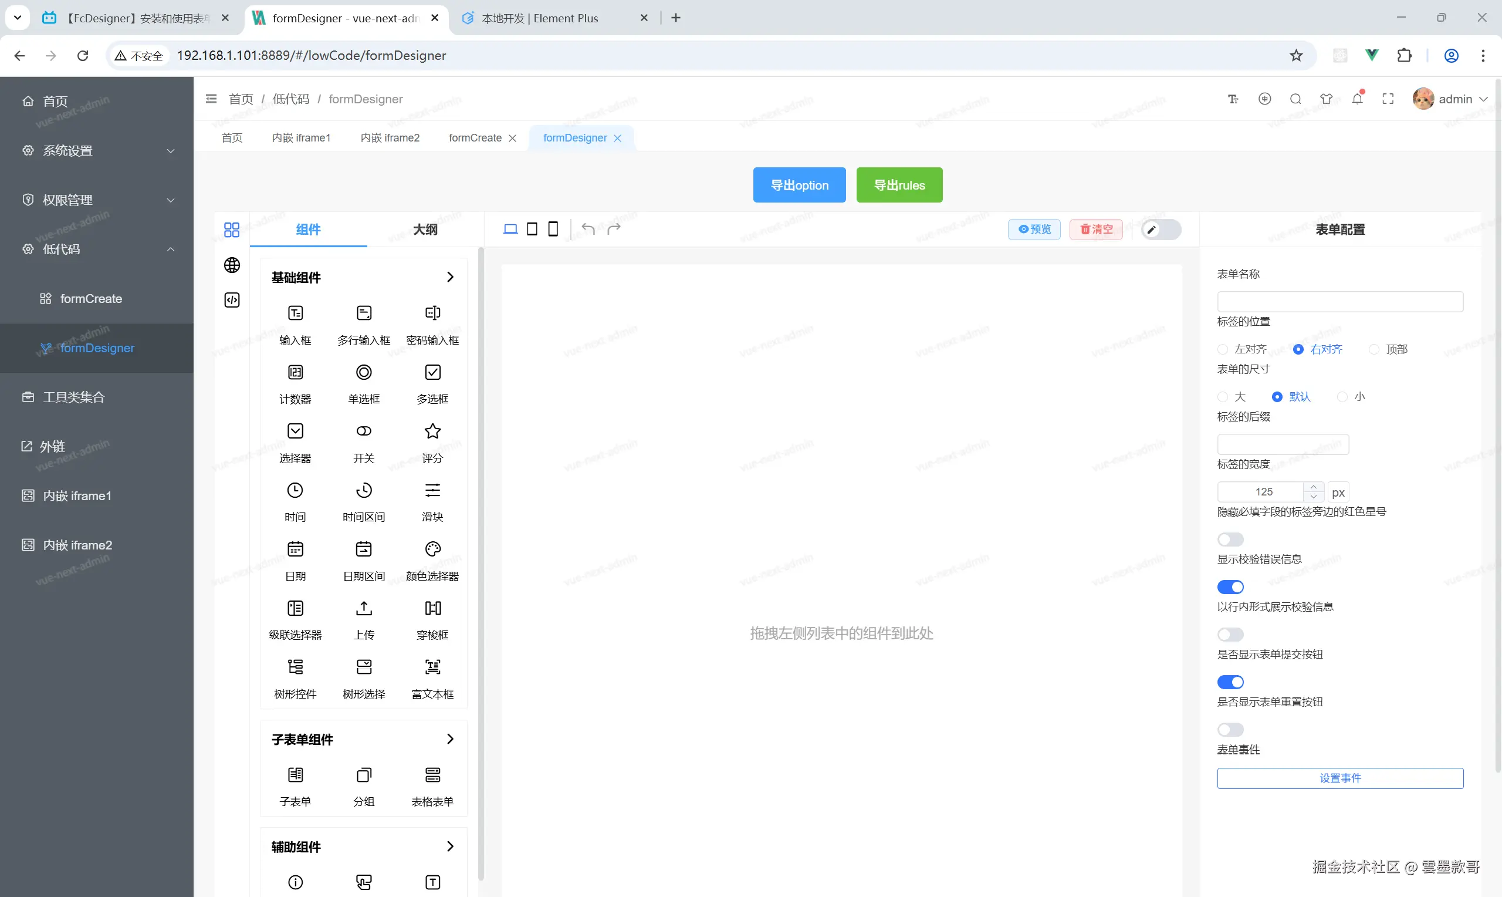Collapse the 基础组件 section

[x=449, y=277]
